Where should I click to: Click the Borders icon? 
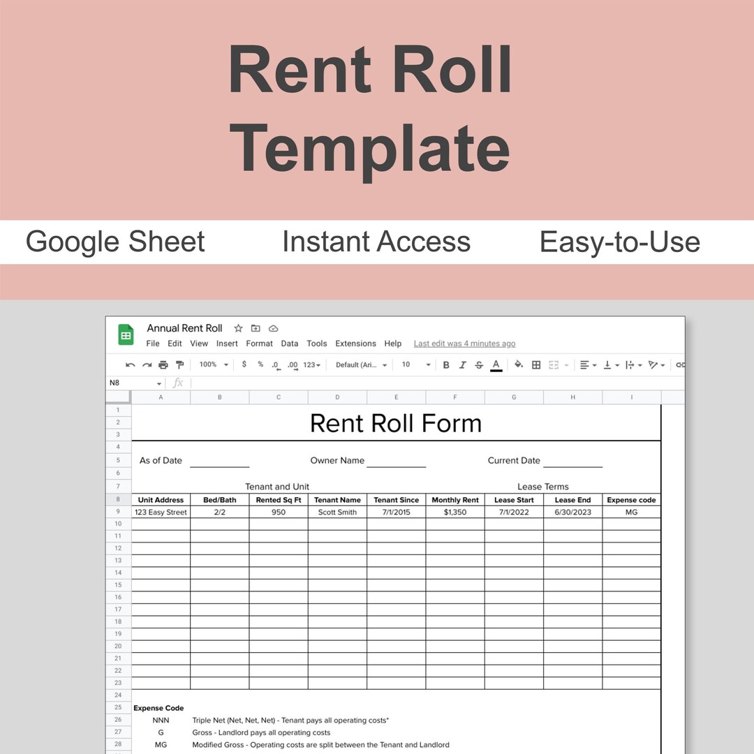click(x=536, y=364)
